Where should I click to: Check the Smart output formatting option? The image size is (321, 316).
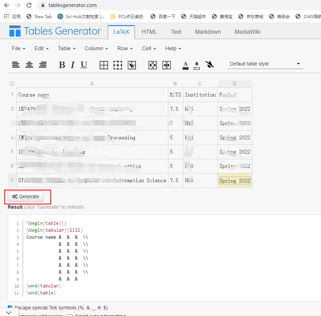coord(70,315)
